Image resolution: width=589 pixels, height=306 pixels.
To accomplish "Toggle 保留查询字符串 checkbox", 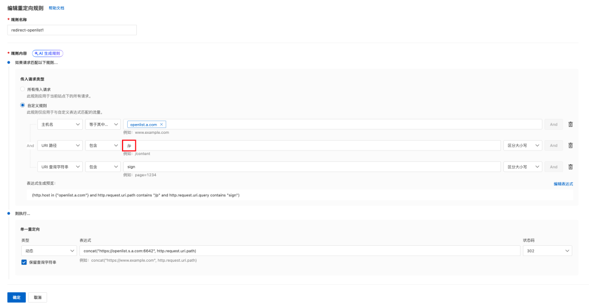I will pos(24,262).
